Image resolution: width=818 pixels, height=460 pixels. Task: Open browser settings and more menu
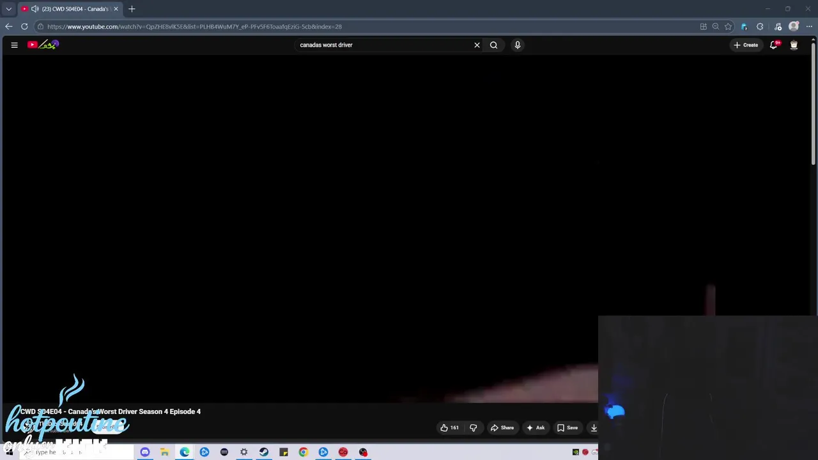tap(809, 26)
